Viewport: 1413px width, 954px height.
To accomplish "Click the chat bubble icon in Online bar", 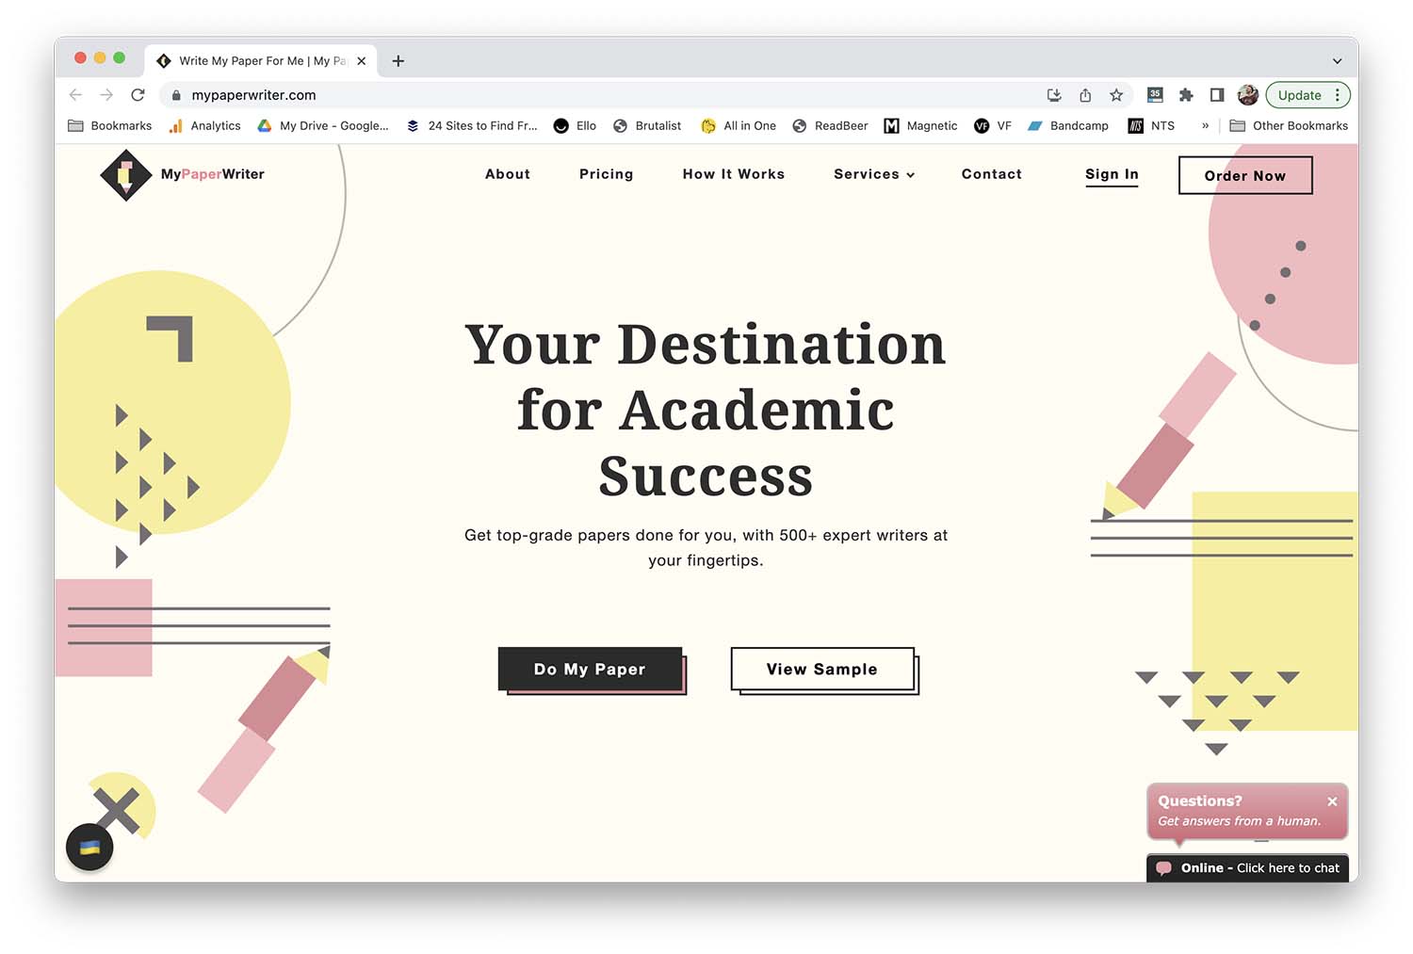I will coord(1164,868).
